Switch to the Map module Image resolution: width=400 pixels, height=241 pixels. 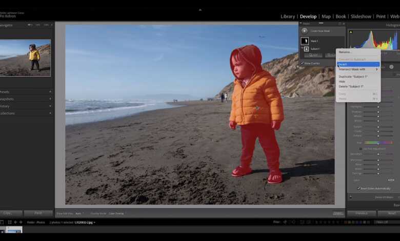tap(326, 16)
